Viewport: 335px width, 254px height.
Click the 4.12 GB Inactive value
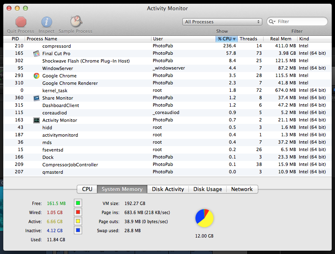pyautogui.click(x=55, y=231)
